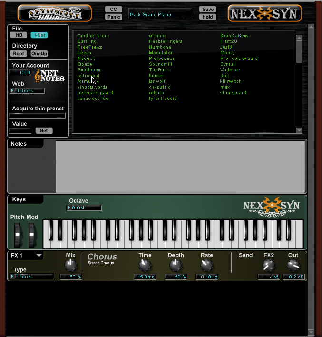Open the DoinDaKeys entry
Screen dimensions: 322x337
coord(234,36)
